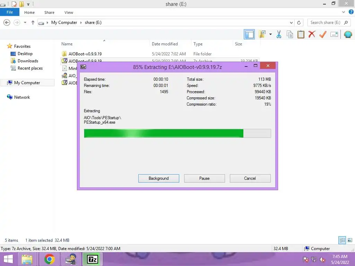Select Network in the navigation pane

(x=22, y=97)
